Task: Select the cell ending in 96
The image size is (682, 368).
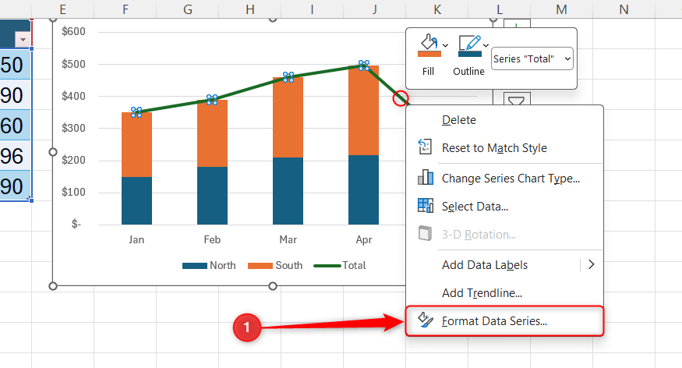Action: tap(16, 156)
